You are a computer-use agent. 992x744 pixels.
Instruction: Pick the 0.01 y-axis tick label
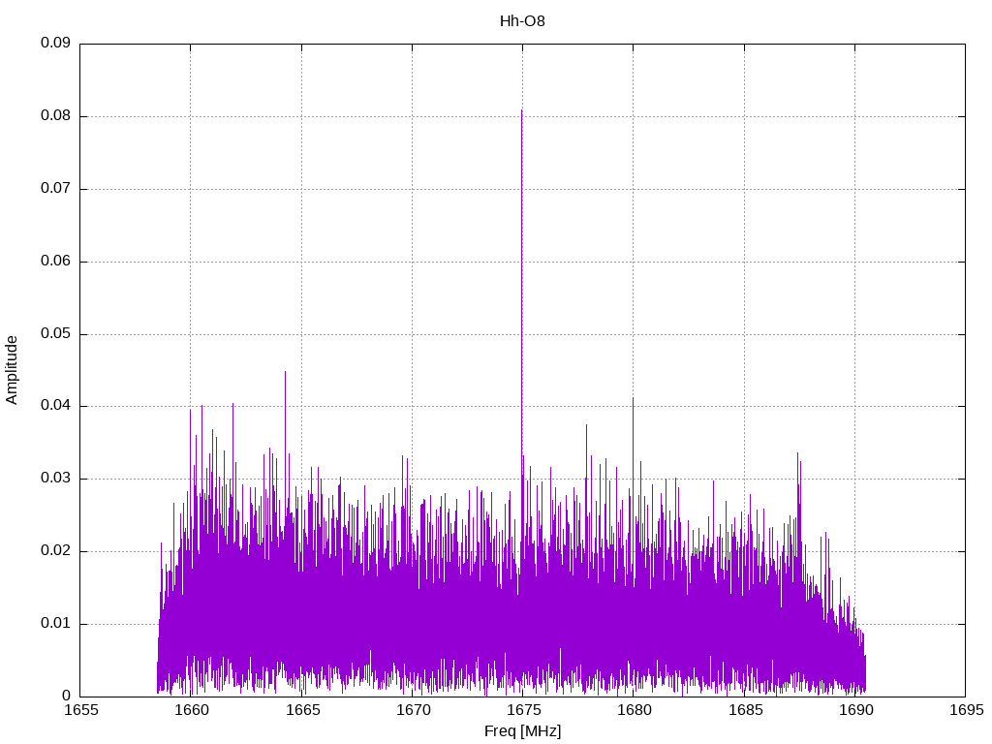pyautogui.click(x=54, y=624)
